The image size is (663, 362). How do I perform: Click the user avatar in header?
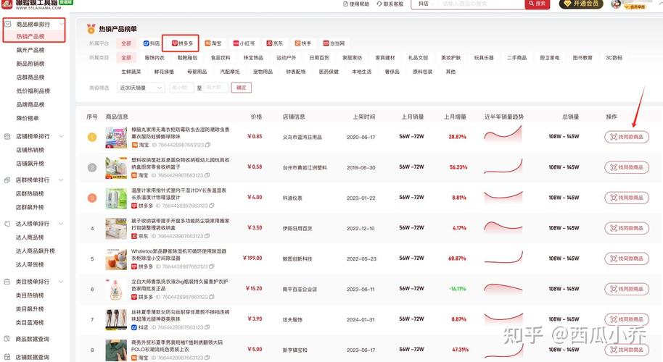tap(616, 4)
